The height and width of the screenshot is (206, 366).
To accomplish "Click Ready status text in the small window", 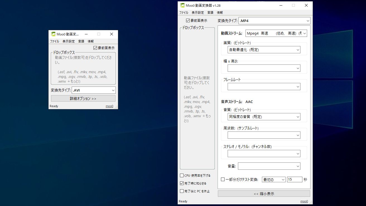I will click(54, 106).
